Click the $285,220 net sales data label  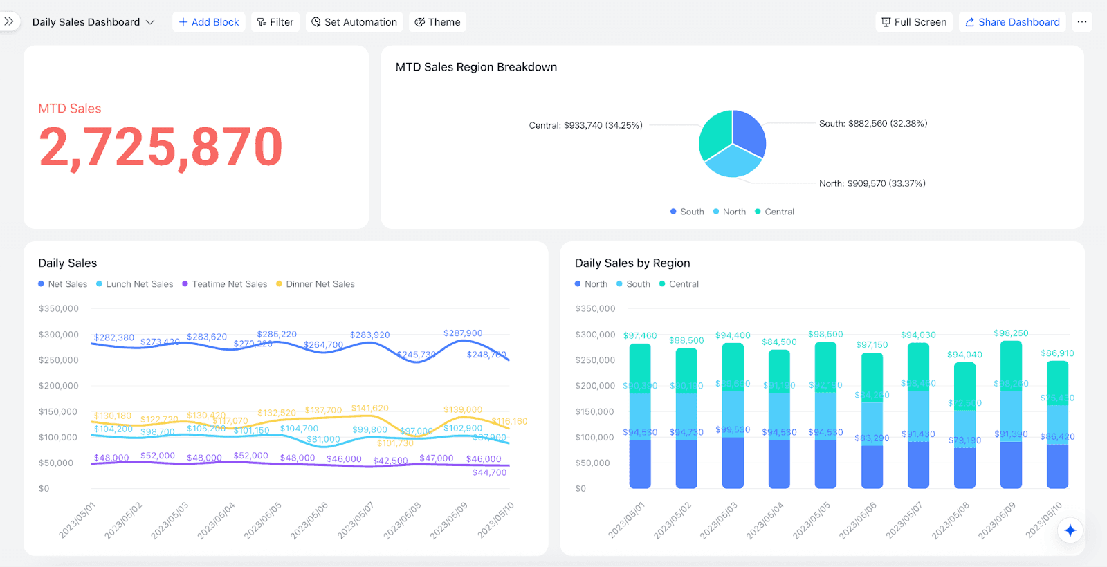click(x=277, y=334)
